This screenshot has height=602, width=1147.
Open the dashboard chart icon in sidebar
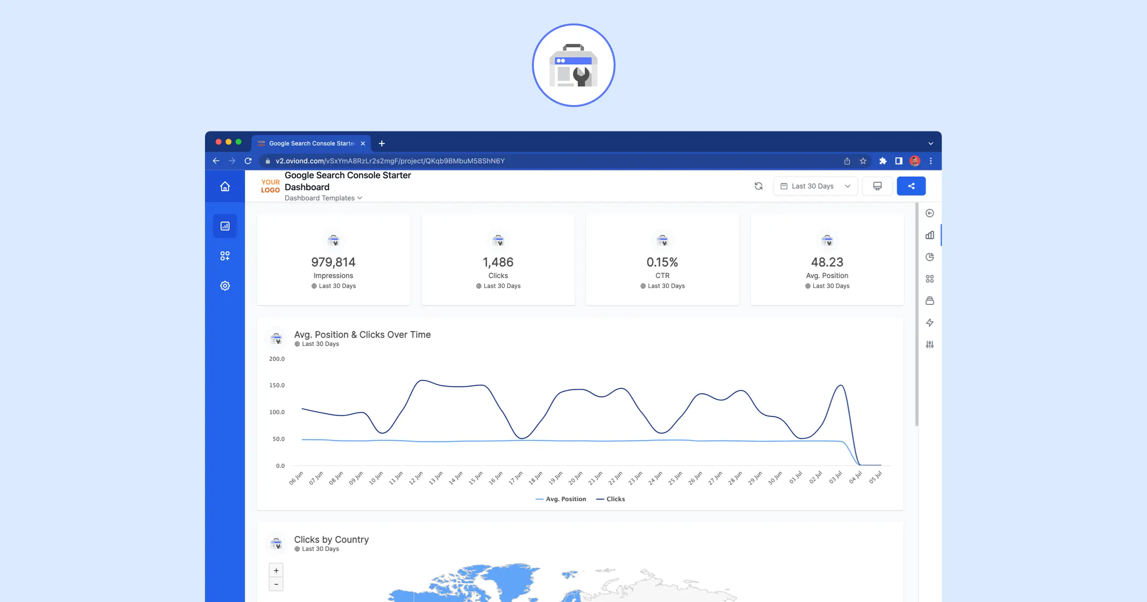coord(225,226)
